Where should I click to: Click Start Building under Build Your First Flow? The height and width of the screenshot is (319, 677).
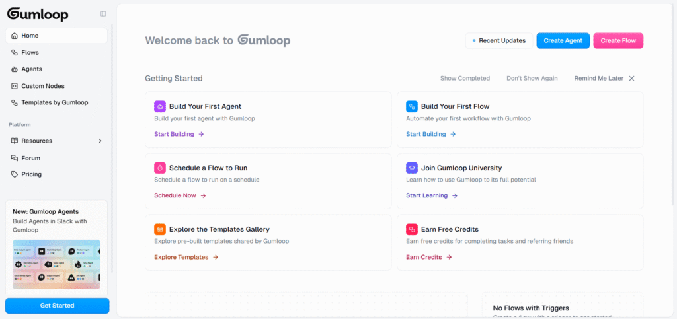426,134
